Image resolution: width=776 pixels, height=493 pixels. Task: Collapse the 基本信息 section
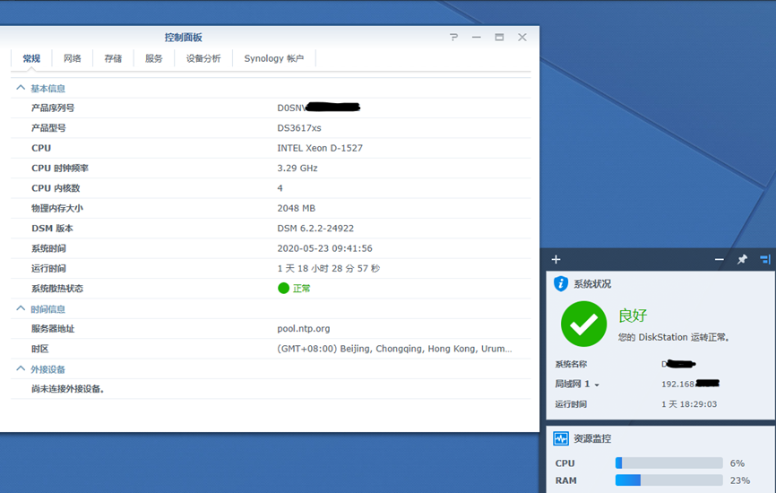[21, 89]
